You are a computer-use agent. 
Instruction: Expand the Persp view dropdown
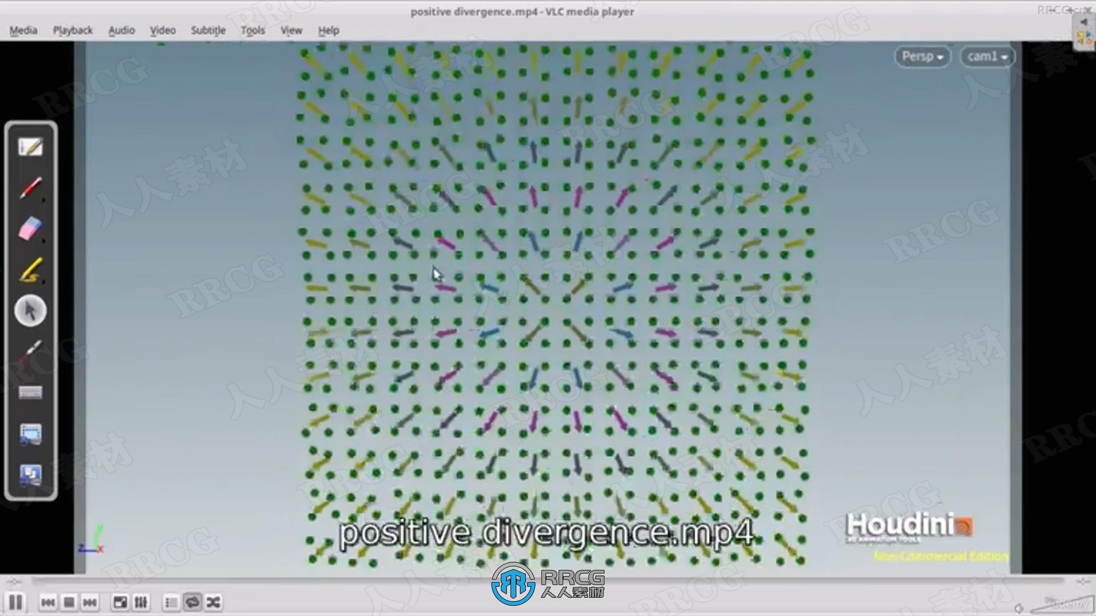[x=922, y=56]
